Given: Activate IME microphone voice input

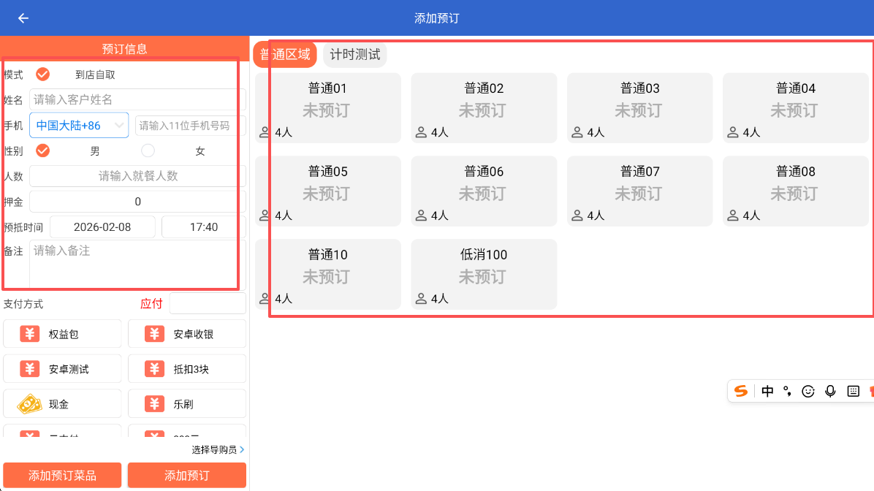Looking at the screenshot, I should (830, 391).
